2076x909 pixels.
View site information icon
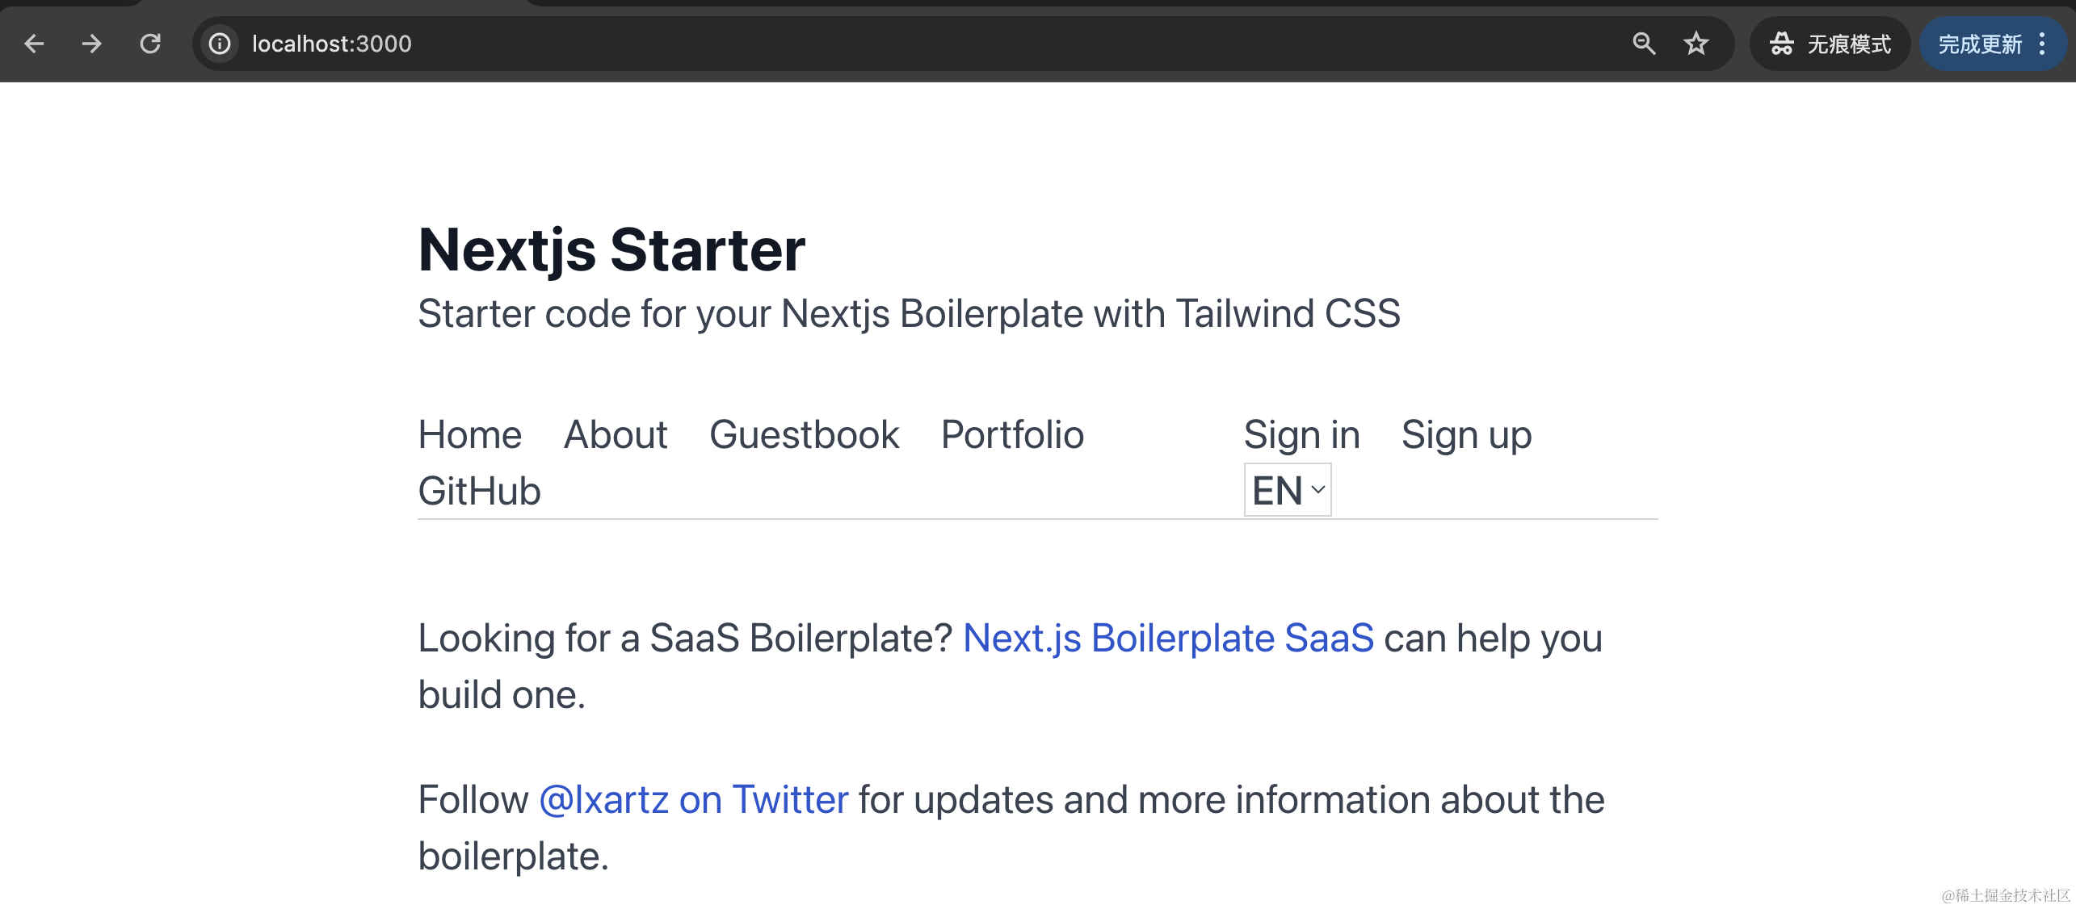(220, 44)
